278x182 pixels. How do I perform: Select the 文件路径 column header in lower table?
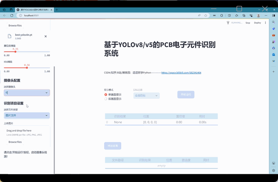[x=118, y=160]
